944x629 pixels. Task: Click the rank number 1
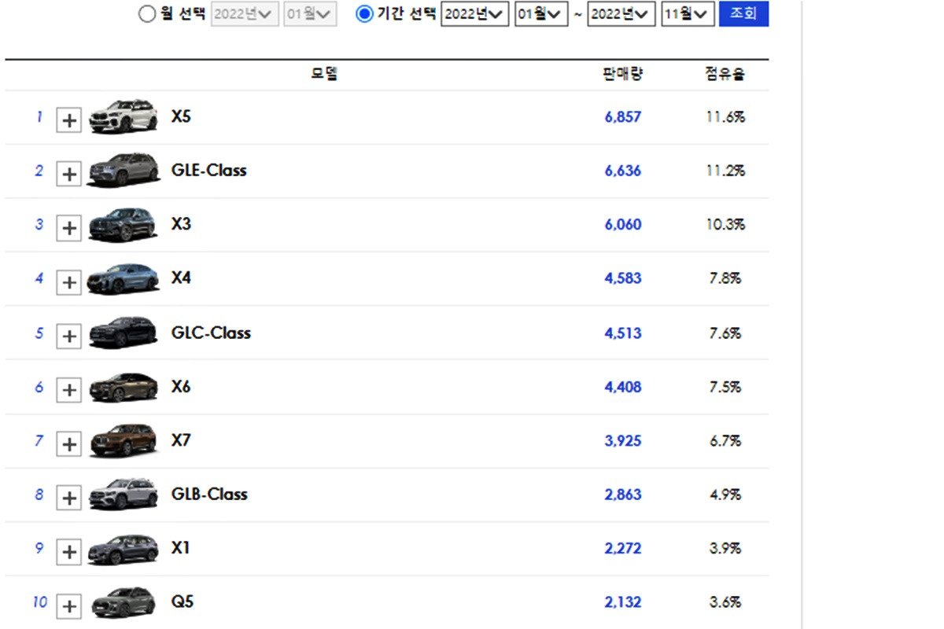39,116
